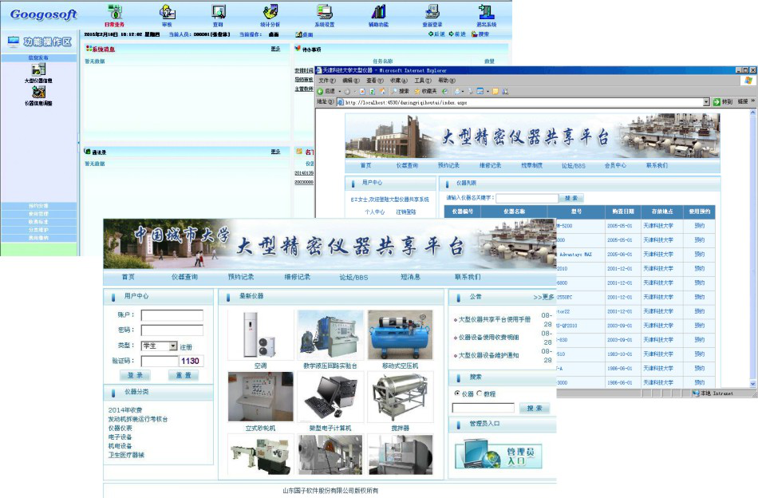Click 预约 in the 2005-06-01 row
Image resolution: width=758 pixels, height=498 pixels.
pos(700,255)
